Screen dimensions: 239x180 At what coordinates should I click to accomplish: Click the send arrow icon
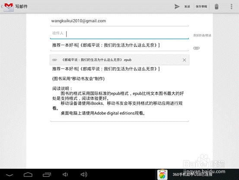tap(177, 7)
